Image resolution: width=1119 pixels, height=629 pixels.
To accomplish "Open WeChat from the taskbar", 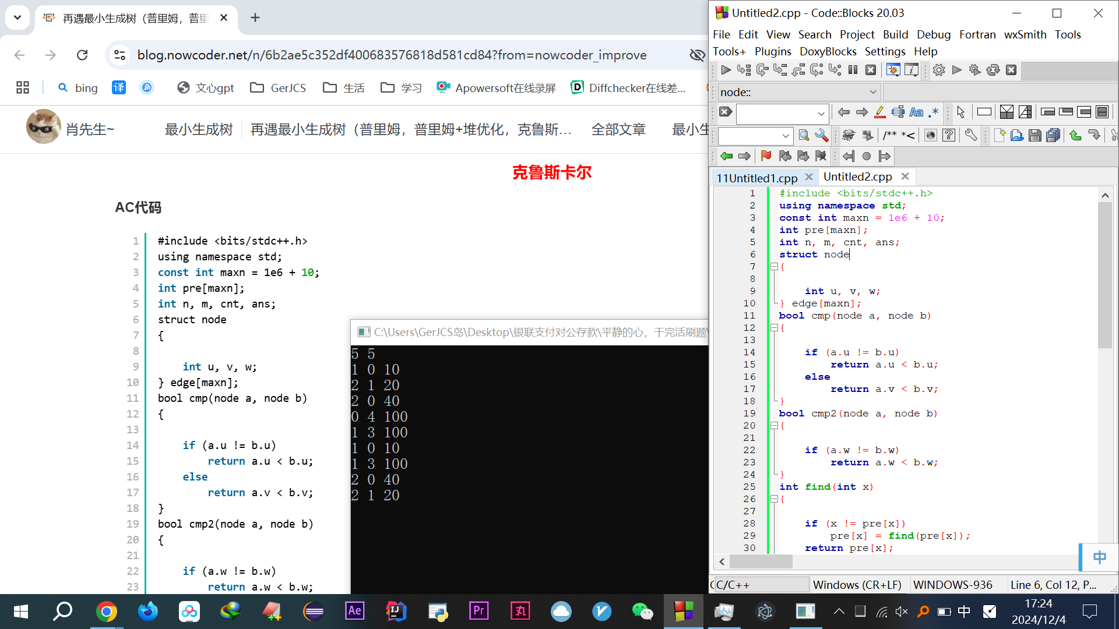I will [642, 611].
